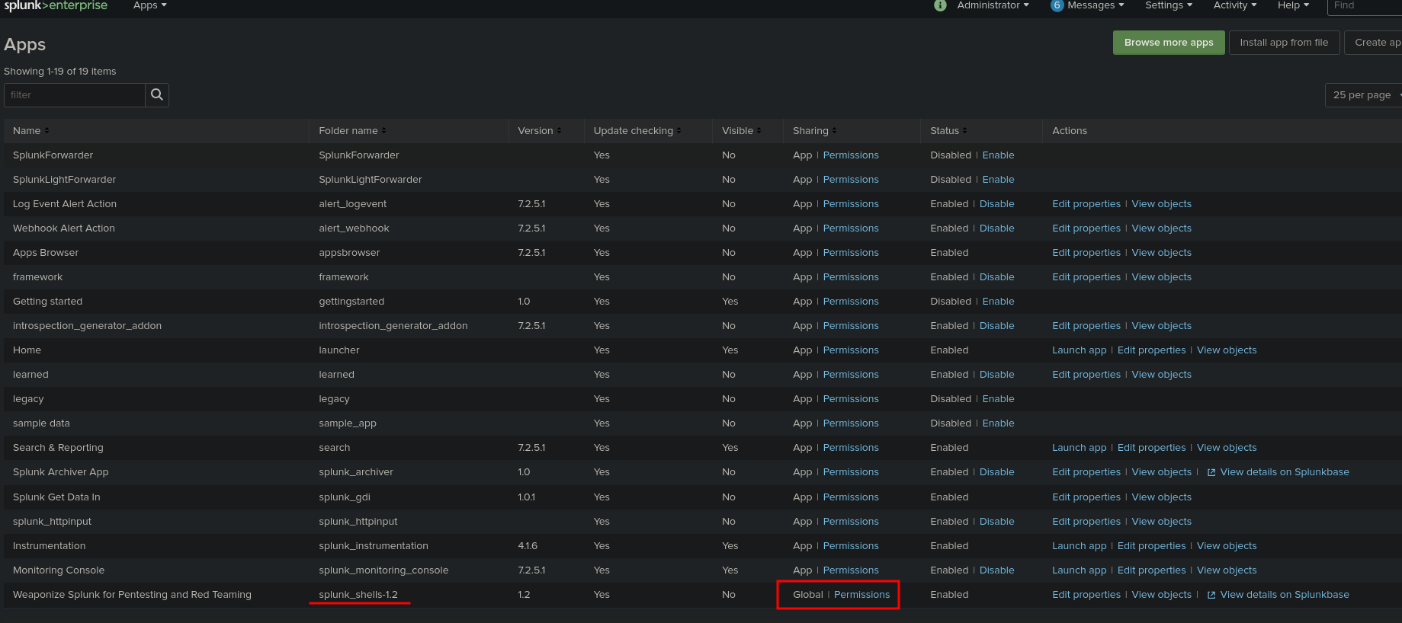Open Permissions for the legacy app
Viewport: 1402px width, 623px height.
pos(851,399)
